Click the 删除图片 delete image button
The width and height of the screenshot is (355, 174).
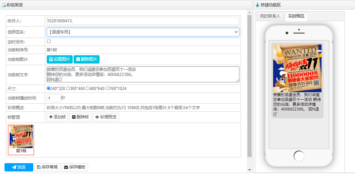click(x=86, y=59)
